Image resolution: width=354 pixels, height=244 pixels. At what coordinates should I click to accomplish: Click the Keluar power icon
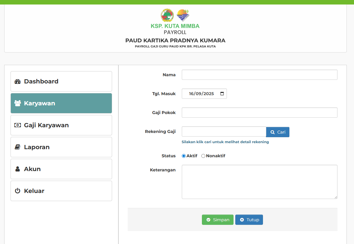coord(17,191)
